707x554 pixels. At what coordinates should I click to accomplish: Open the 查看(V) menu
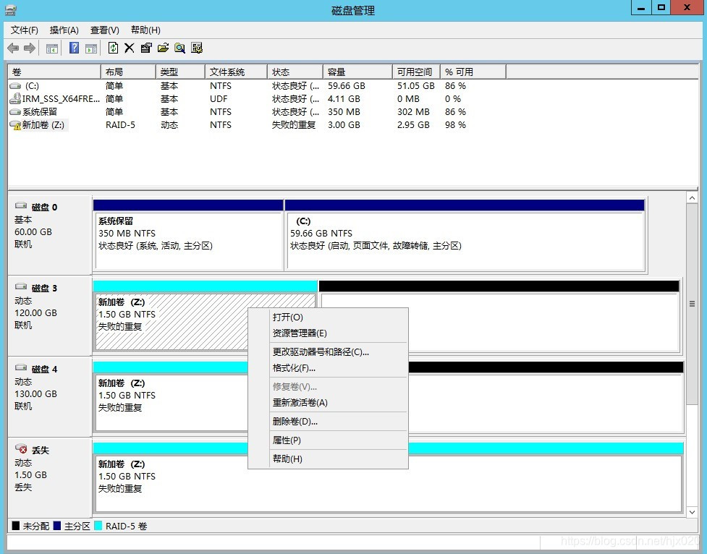pyautogui.click(x=105, y=30)
